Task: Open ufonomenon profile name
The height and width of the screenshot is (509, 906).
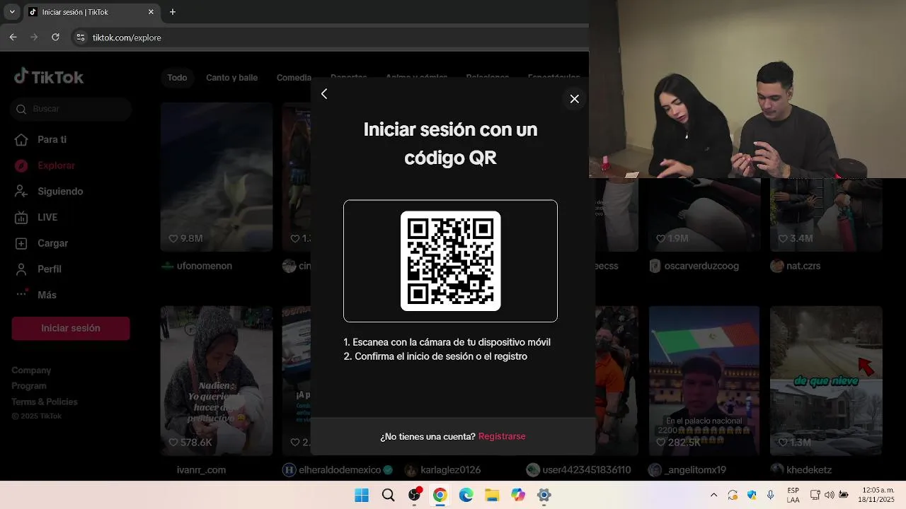Action: [204, 266]
